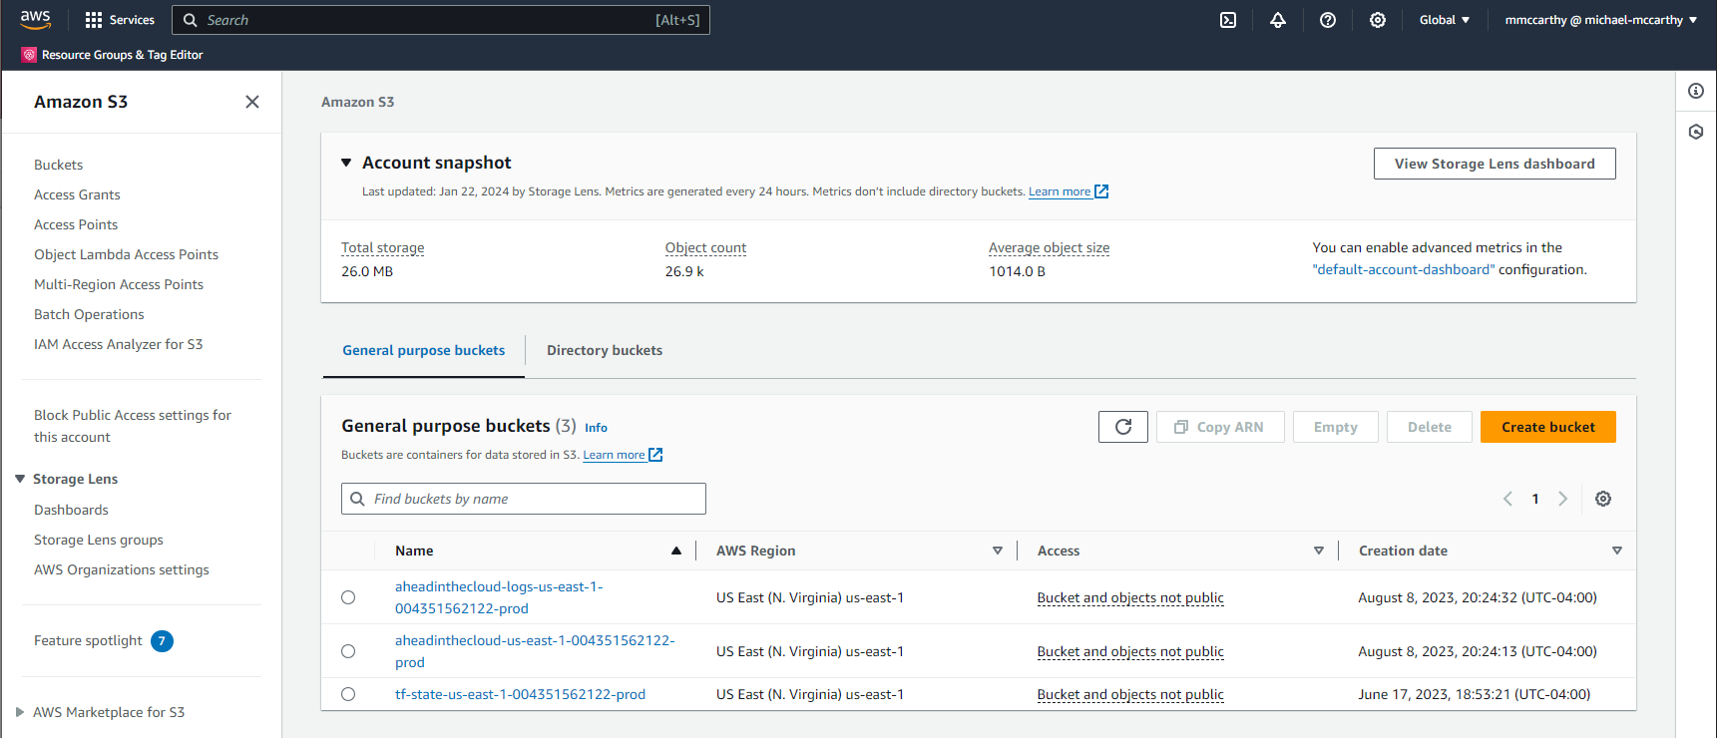
Task: Click the Empty button
Action: click(1336, 427)
